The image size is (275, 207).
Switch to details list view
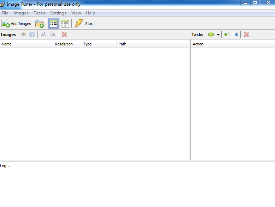[x=53, y=23]
